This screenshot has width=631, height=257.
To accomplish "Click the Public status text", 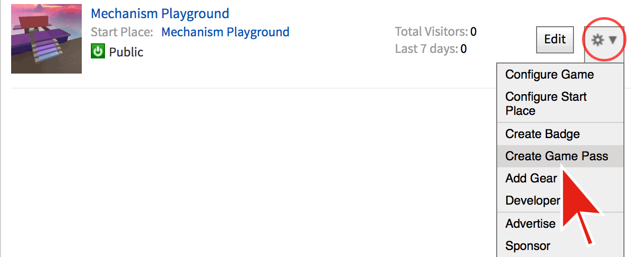I will 126,52.
